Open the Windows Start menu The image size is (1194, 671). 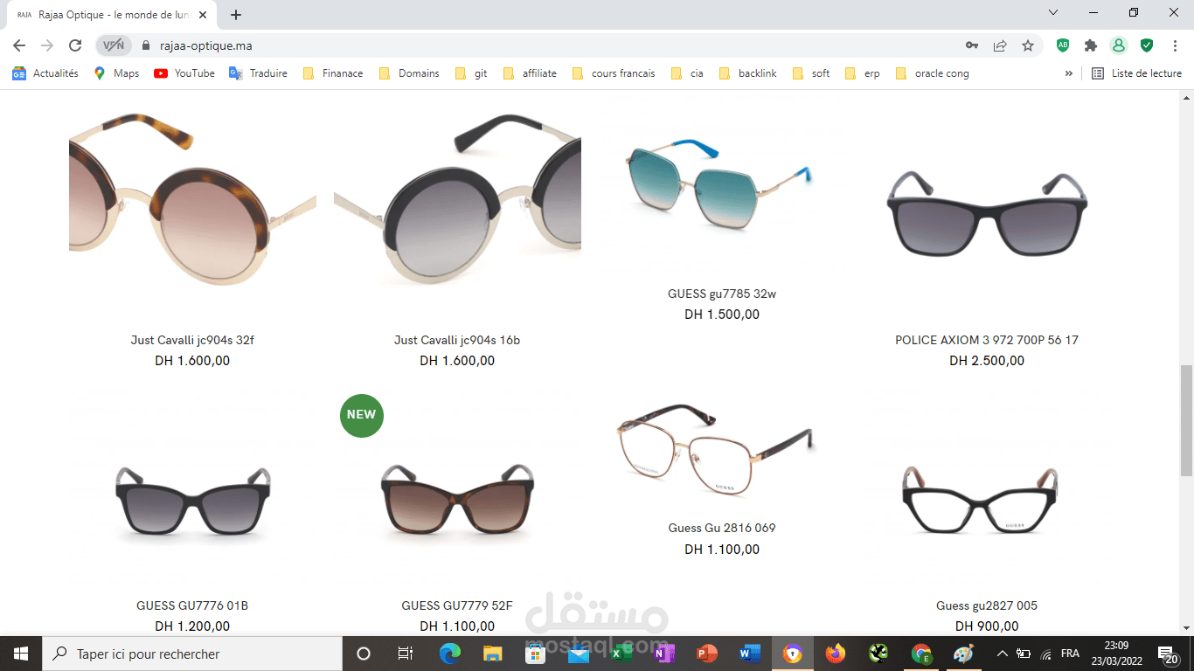point(20,654)
